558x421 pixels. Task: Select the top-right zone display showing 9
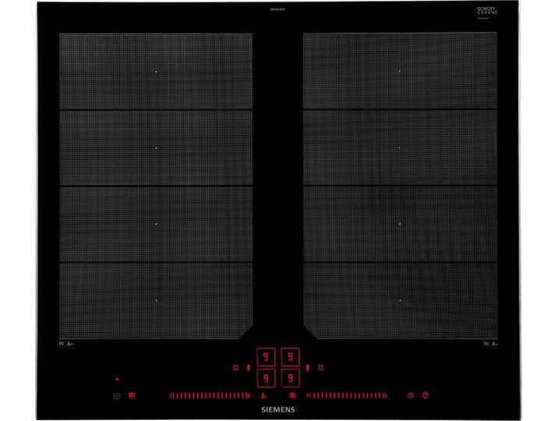point(291,357)
